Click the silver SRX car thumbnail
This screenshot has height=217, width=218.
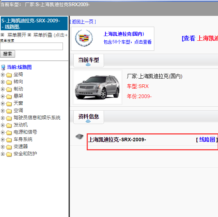click(97, 87)
